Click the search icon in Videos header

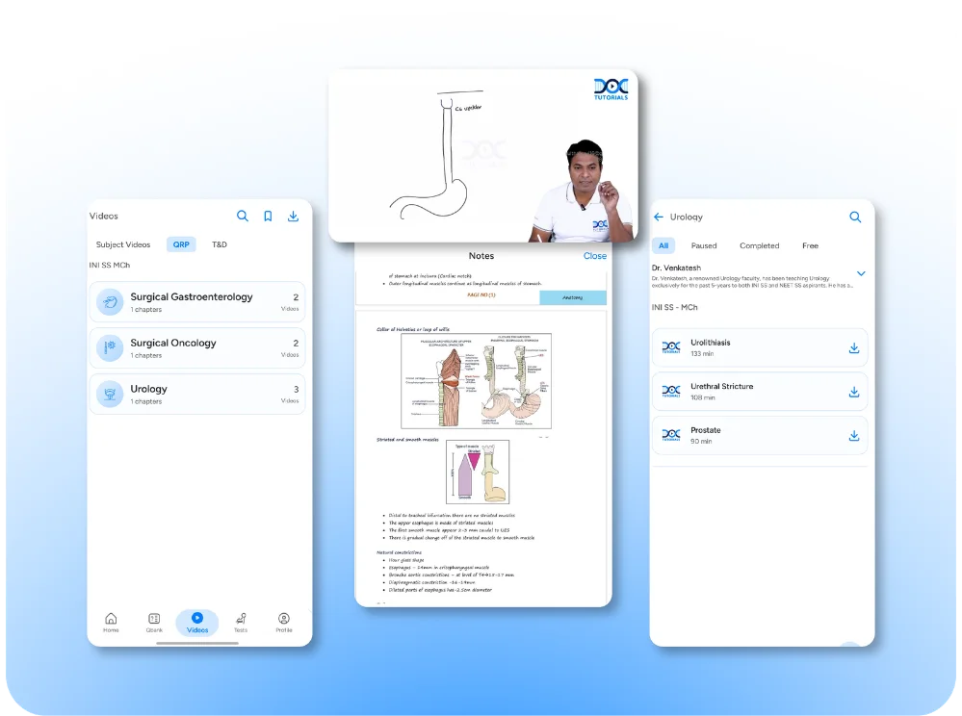[243, 217]
